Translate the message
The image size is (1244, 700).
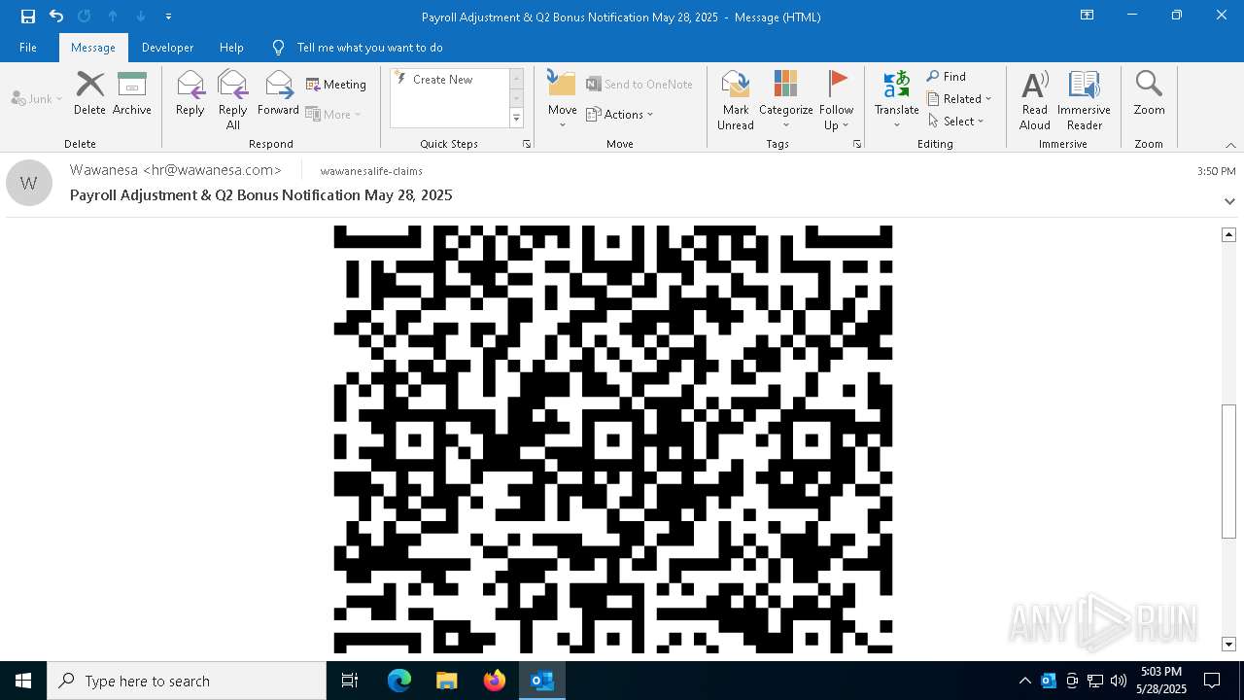pyautogui.click(x=896, y=100)
